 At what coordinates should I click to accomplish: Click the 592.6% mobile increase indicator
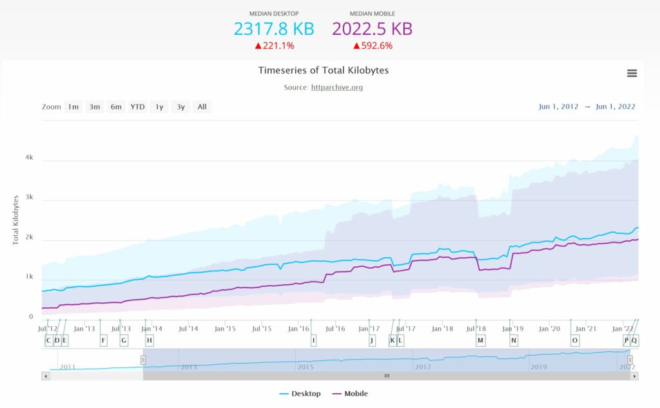point(373,46)
